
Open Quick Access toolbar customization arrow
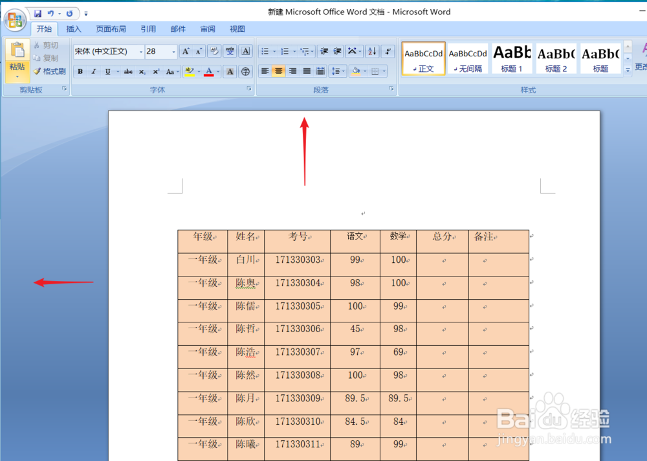[x=86, y=14]
